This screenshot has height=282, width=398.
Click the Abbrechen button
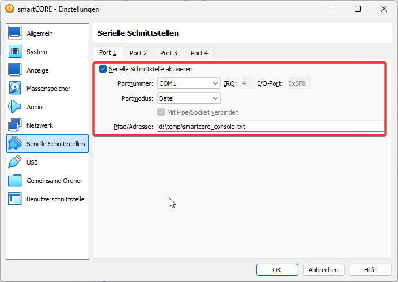(x=324, y=270)
